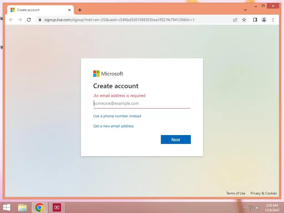Screen dimensions: 284x213
Task: Open the Terms of Use link
Action: click(235, 193)
